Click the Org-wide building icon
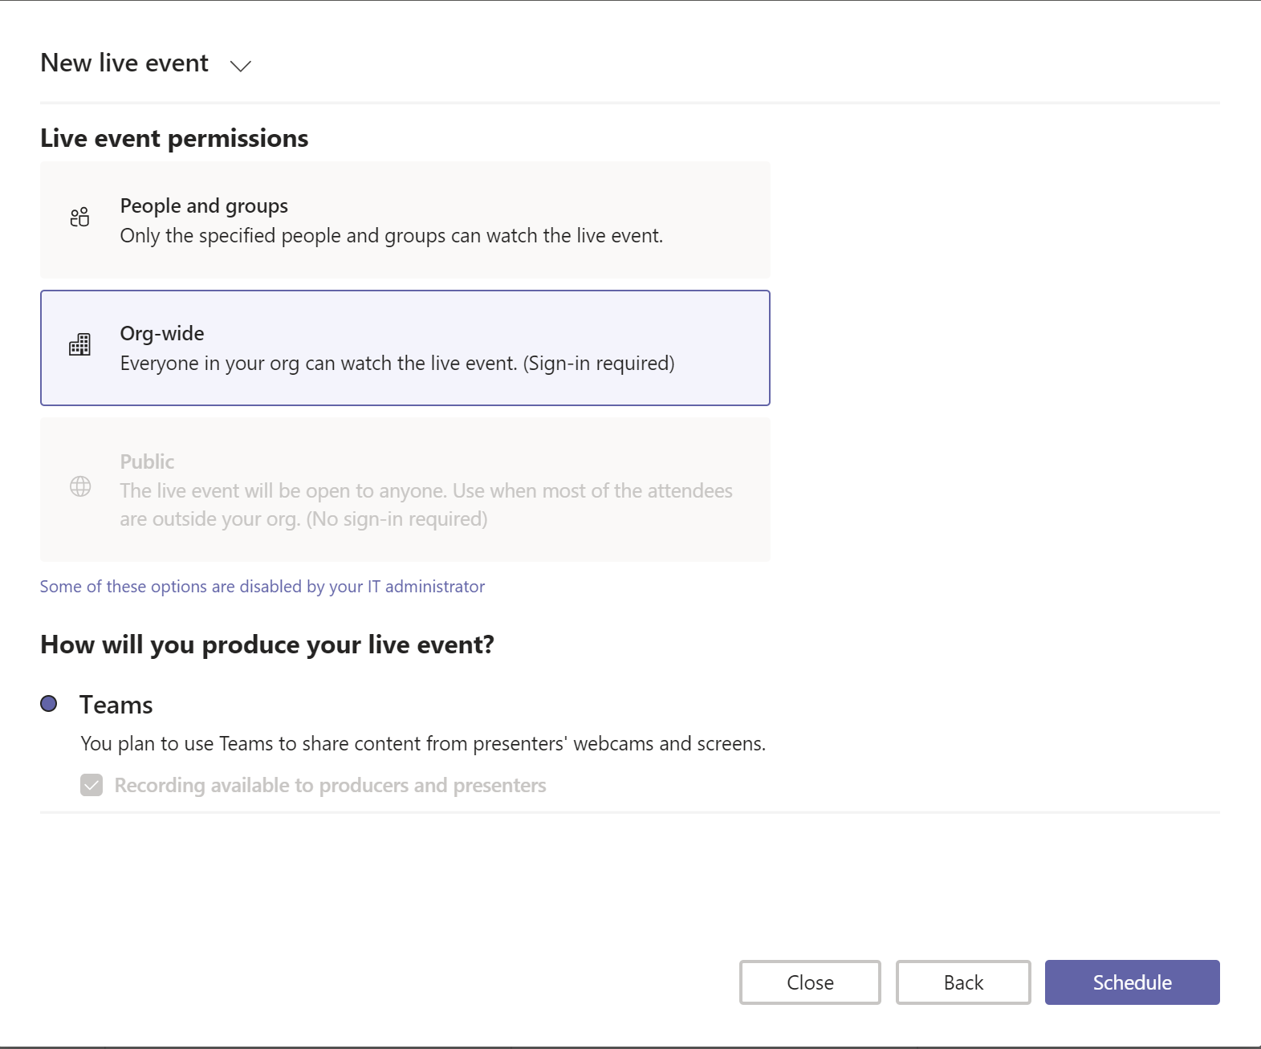Screen dimensions: 1261x1049 tap(79, 345)
